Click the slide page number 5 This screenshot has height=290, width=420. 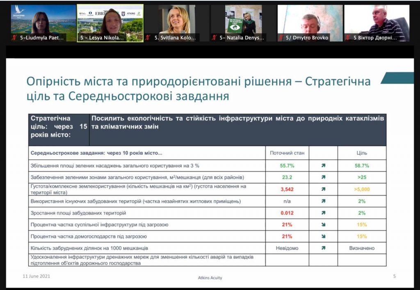[394, 276]
